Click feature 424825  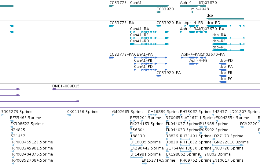click(12, 133)
